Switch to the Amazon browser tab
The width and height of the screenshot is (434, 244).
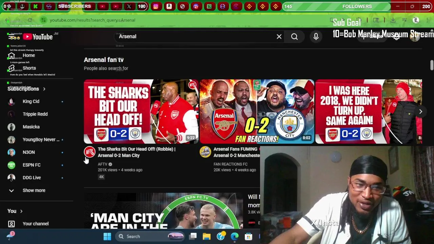[169, 6]
